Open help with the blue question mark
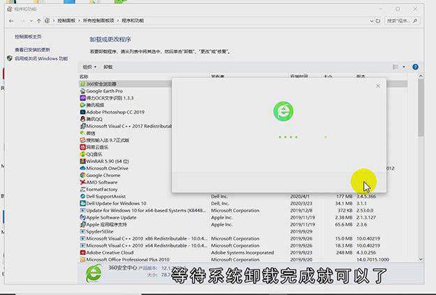Screen dimensions: 436x295 click(x=415, y=67)
